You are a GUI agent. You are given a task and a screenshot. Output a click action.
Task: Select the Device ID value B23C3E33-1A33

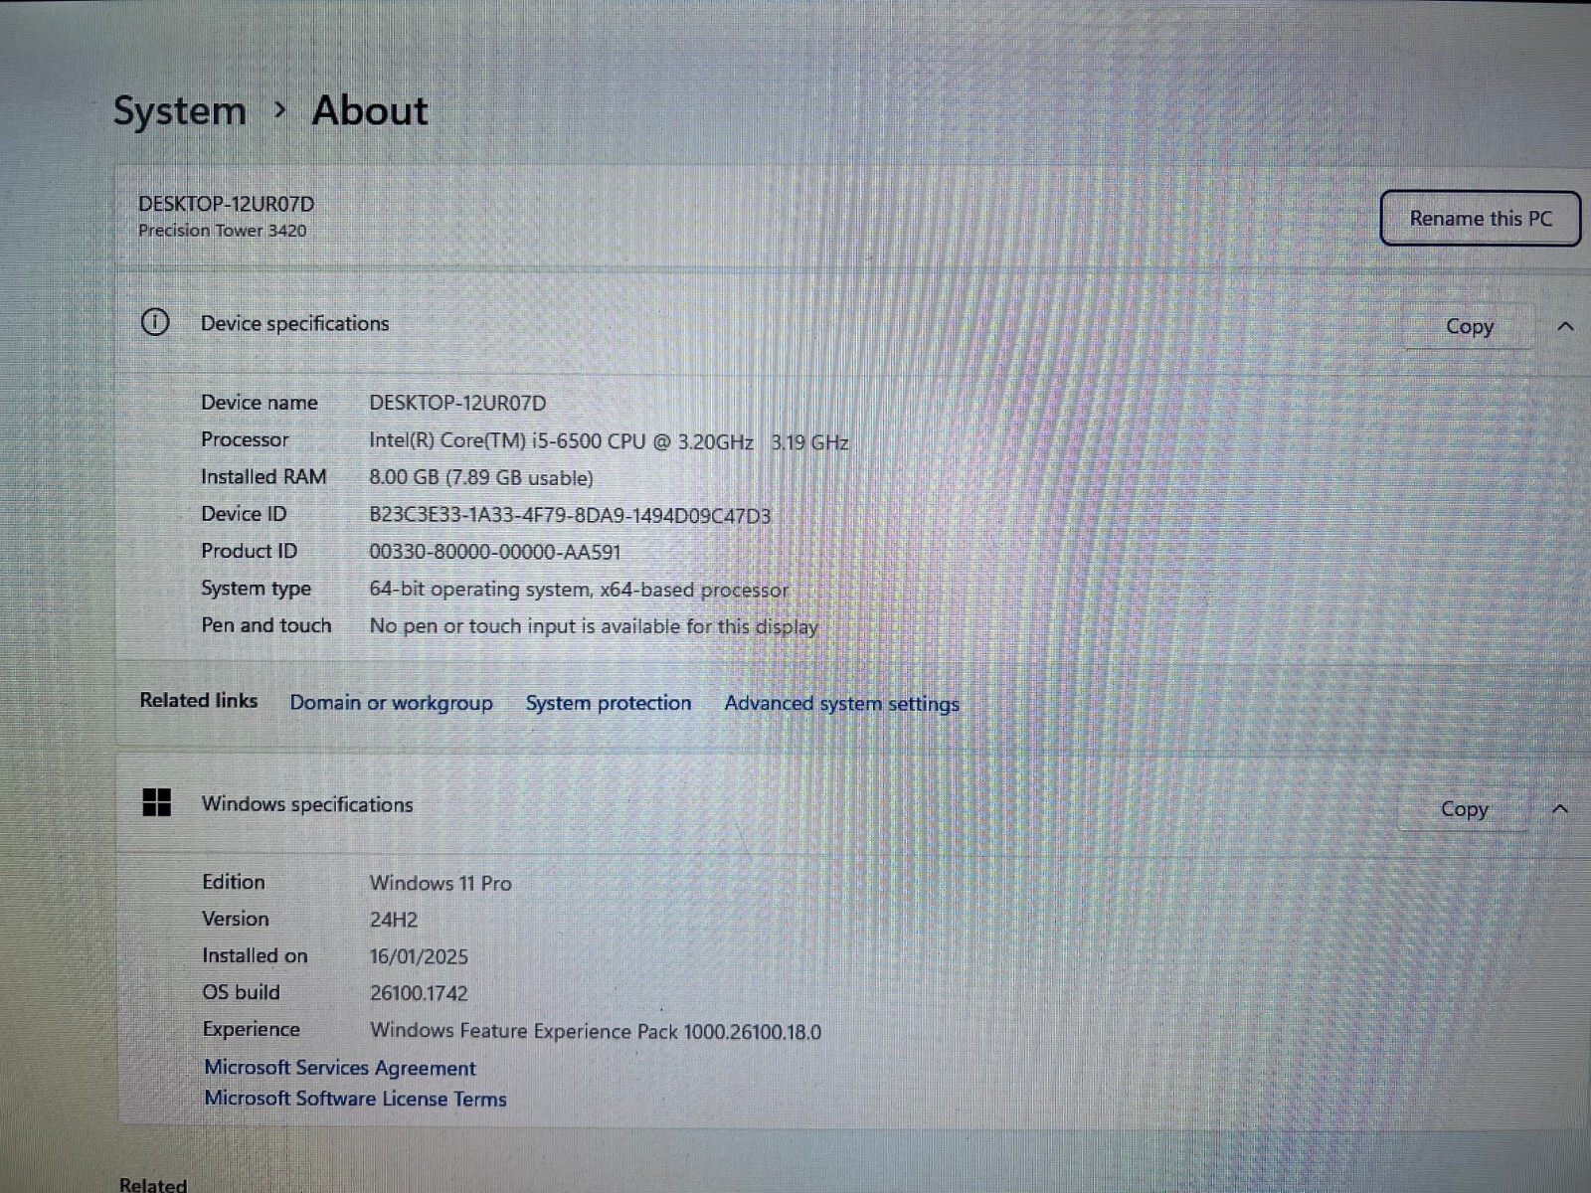570,515
